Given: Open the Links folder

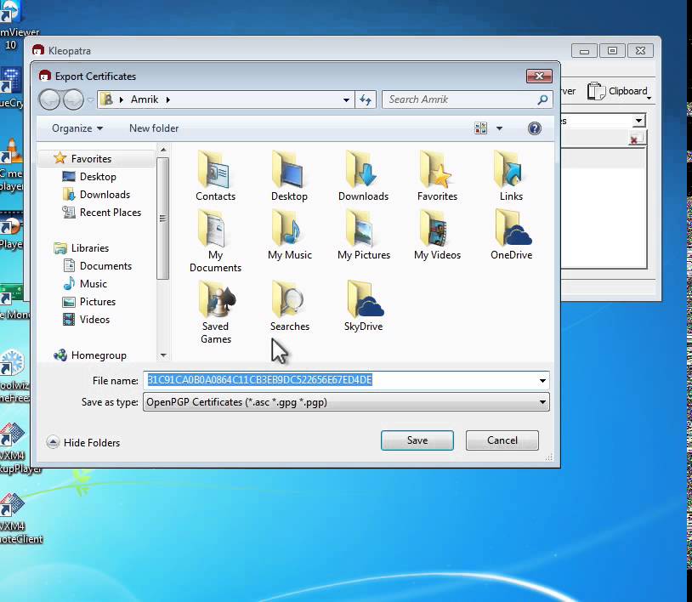Looking at the screenshot, I should (511, 176).
